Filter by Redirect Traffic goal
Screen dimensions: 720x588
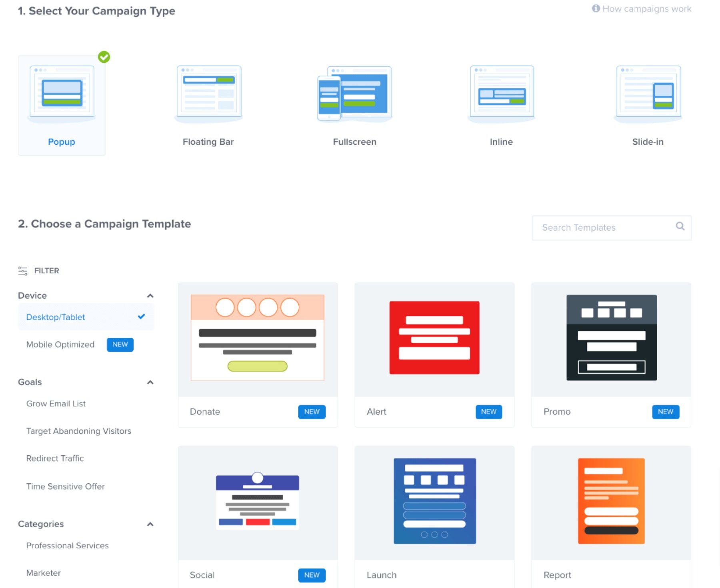click(55, 458)
